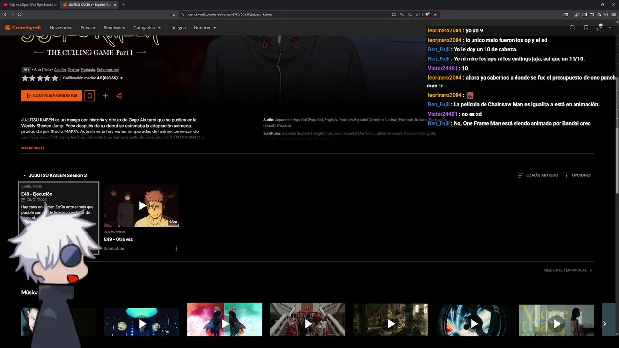
Task: Open the Popular menu item
Action: click(88, 28)
